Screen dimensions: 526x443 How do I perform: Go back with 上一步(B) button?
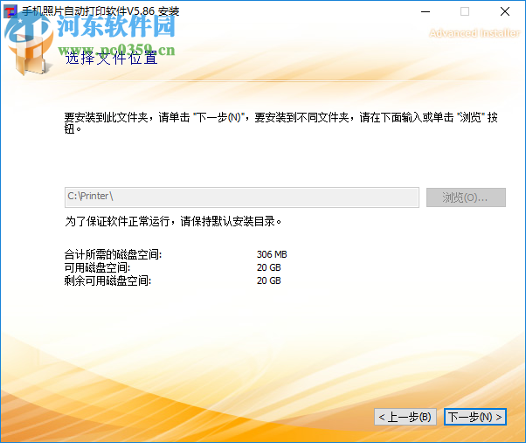click(x=405, y=417)
